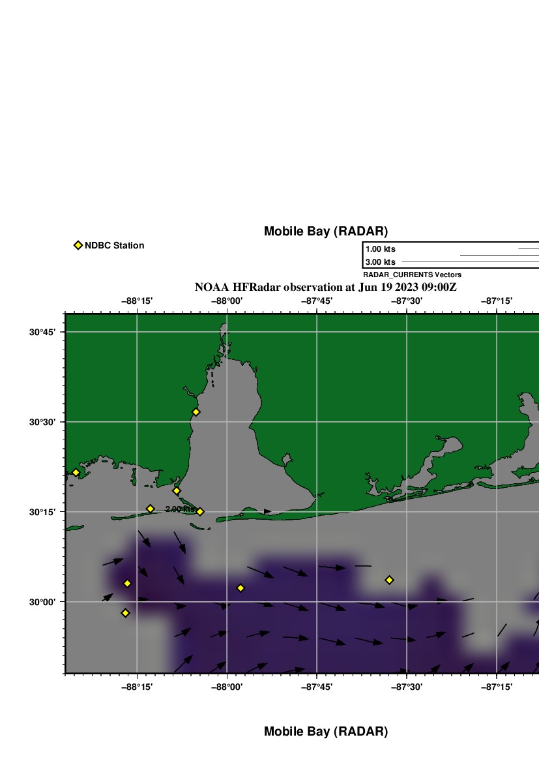Click the "2.00 kts" vector label on map
The height and width of the screenshot is (763, 539).
pyautogui.click(x=179, y=509)
